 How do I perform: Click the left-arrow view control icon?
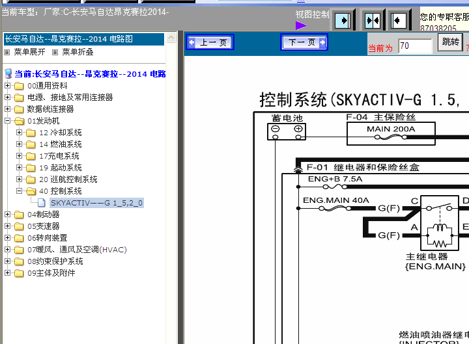coord(399,21)
